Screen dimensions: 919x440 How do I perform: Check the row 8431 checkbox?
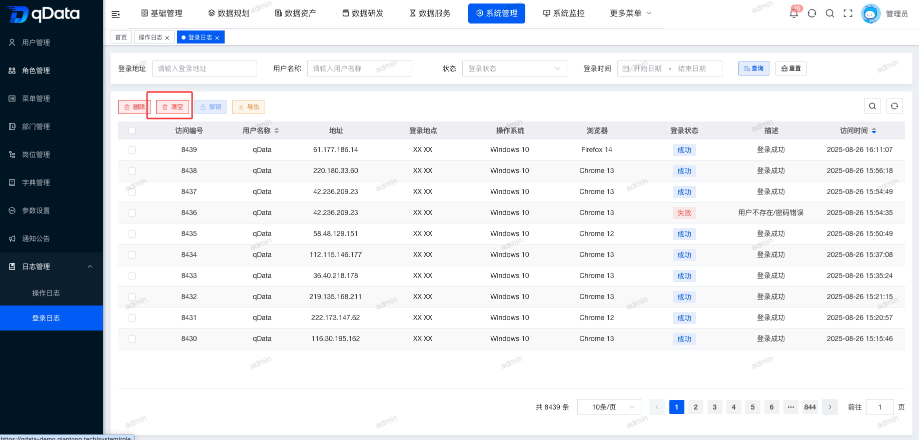(x=132, y=318)
